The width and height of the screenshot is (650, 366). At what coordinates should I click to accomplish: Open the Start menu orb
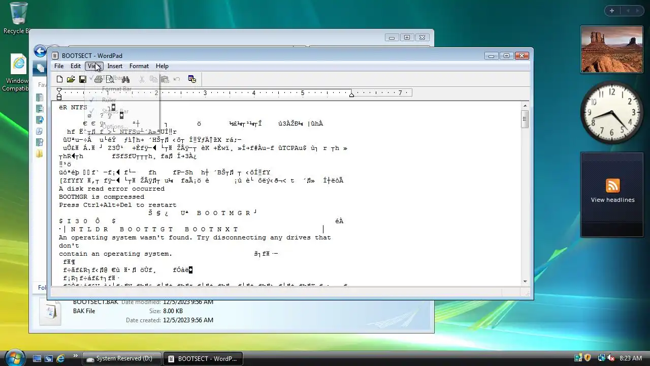tap(14, 357)
